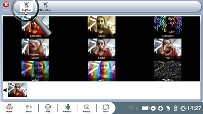Apply the Waveform effect
Image resolution: width=203 pixels, height=114 pixels.
pyautogui.click(x=168, y=71)
